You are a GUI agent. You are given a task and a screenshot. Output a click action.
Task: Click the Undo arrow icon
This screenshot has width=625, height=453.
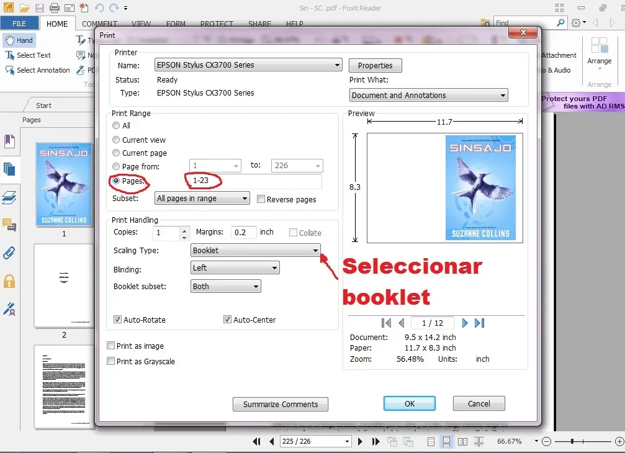pos(99,7)
